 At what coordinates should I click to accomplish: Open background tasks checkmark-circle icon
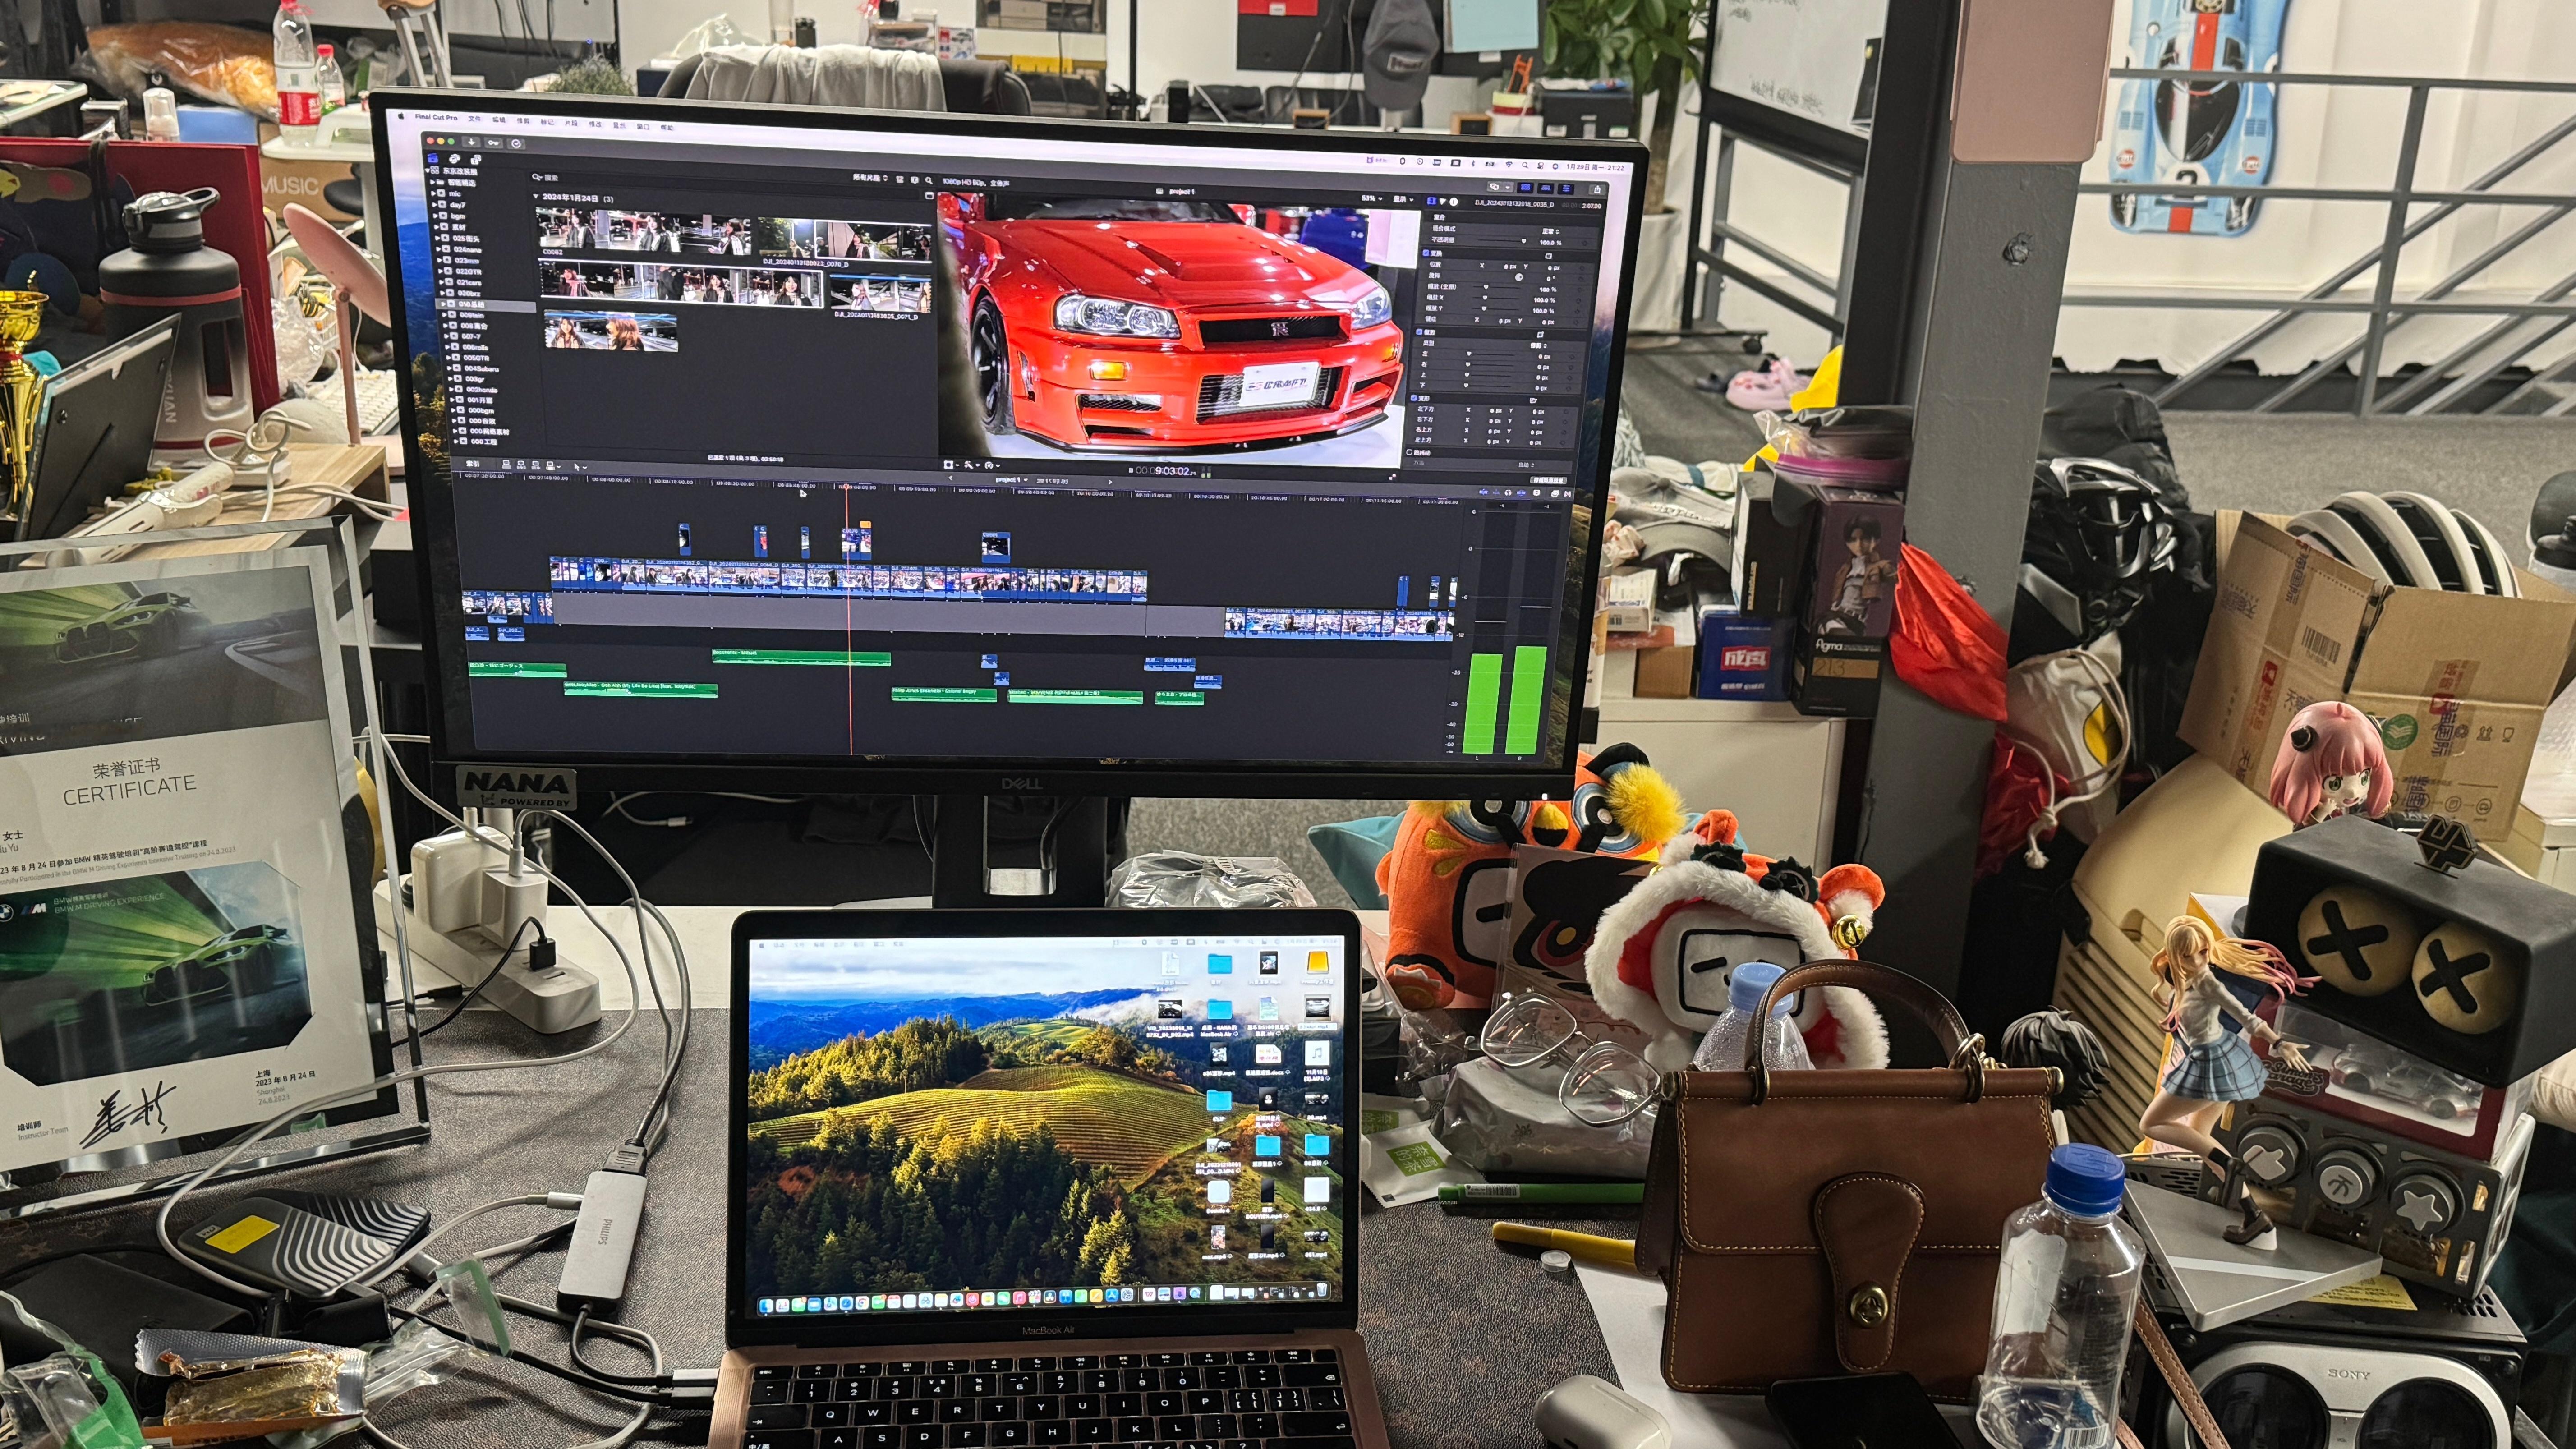click(x=516, y=144)
